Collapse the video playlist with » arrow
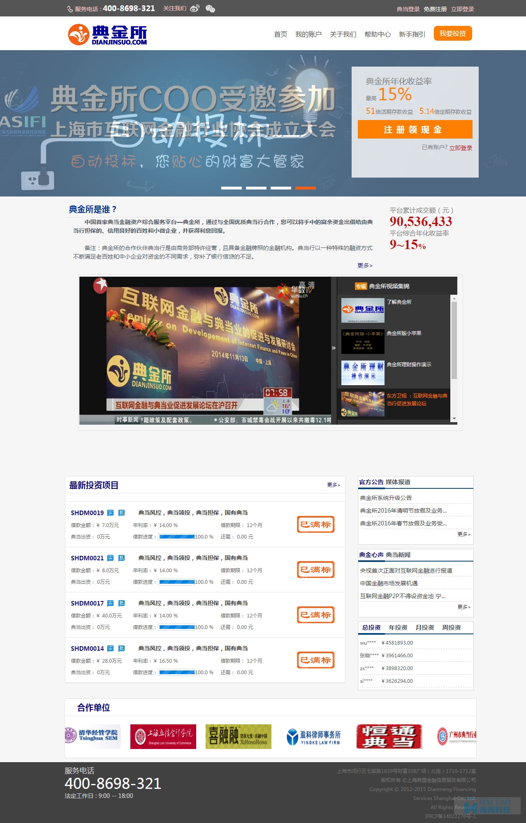The image size is (526, 823). click(x=334, y=348)
